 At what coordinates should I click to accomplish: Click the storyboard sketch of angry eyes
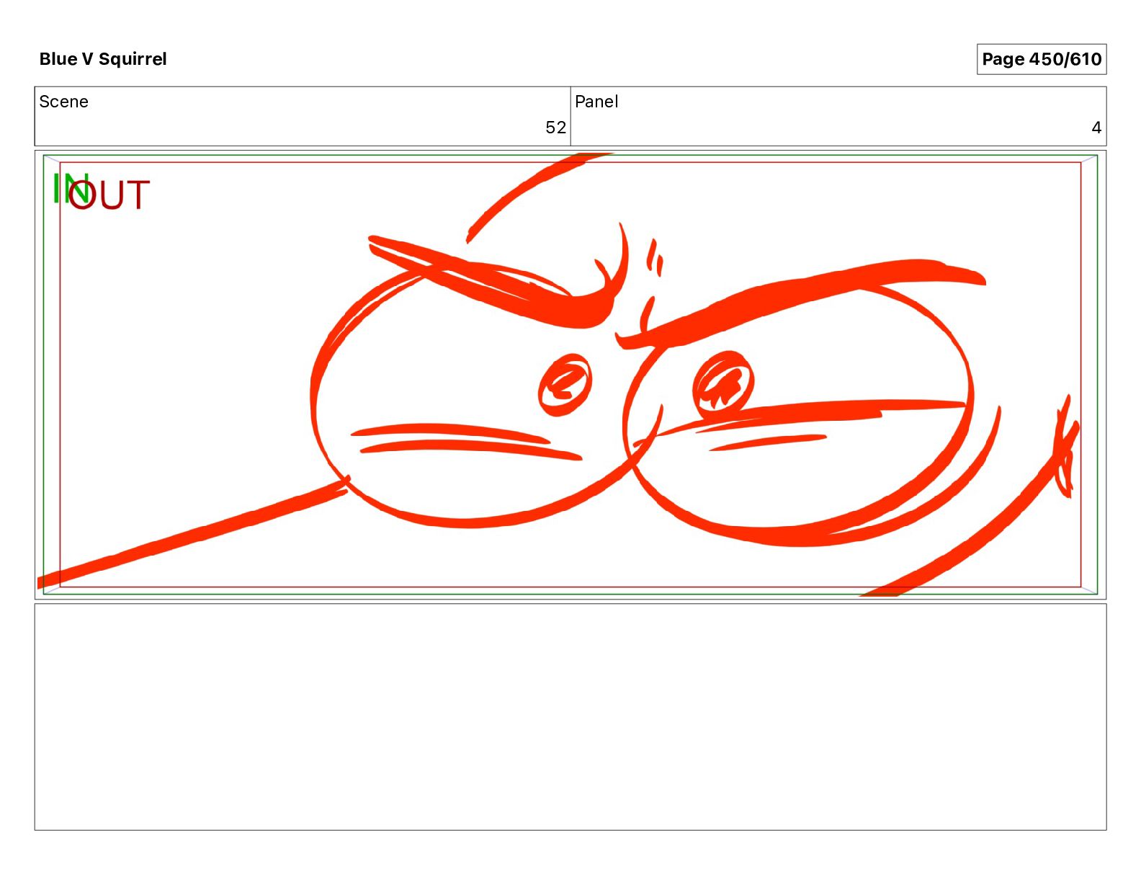(570, 375)
